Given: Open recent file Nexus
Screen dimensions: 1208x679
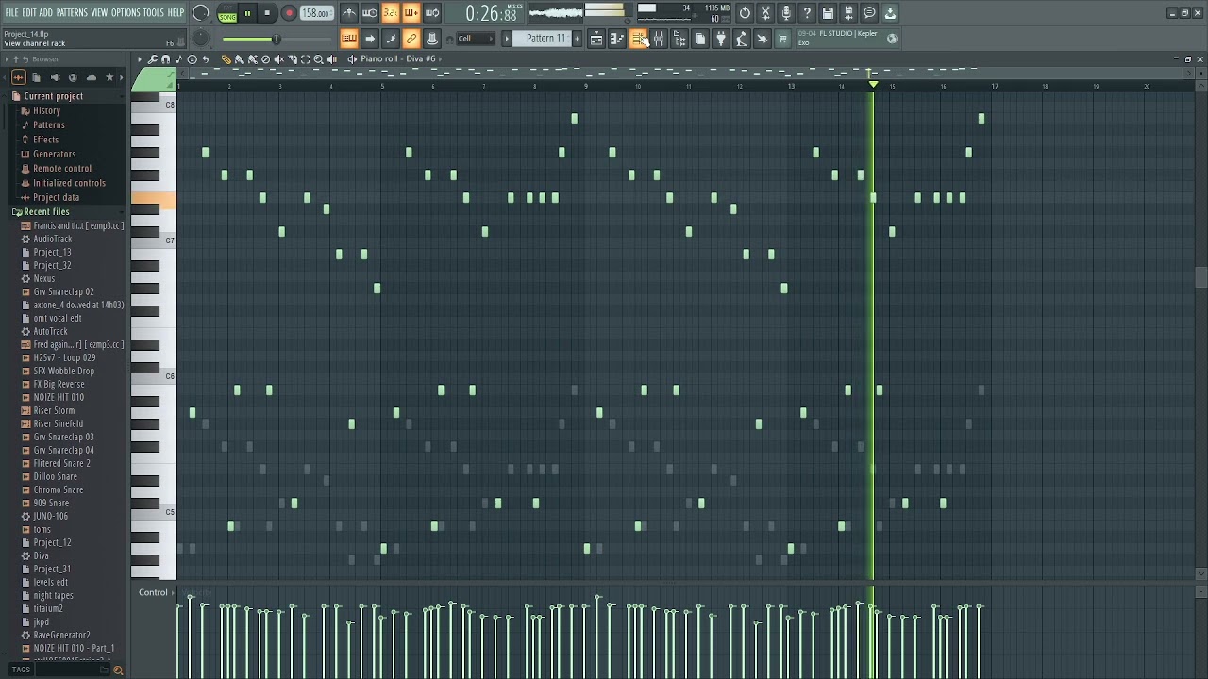Looking at the screenshot, I should 43,278.
